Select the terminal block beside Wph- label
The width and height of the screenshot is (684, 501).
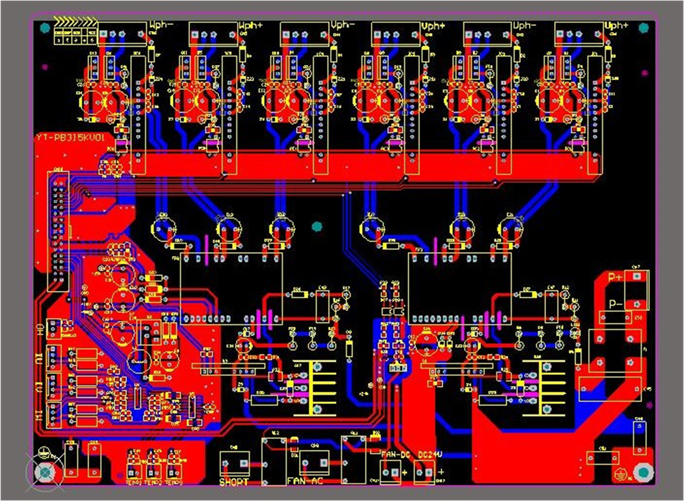(123, 34)
